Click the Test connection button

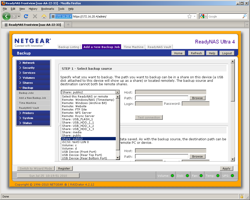pos(149,117)
